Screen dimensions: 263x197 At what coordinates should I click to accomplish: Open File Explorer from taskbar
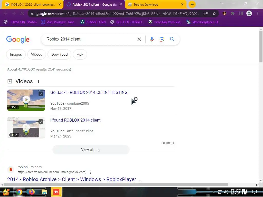point(44,192)
